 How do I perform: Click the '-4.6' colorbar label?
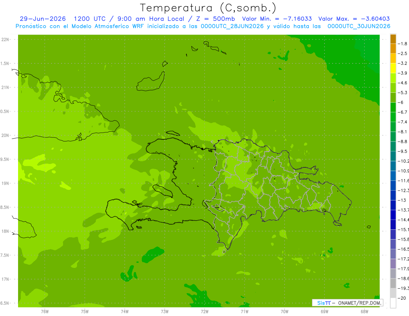pos(403,83)
